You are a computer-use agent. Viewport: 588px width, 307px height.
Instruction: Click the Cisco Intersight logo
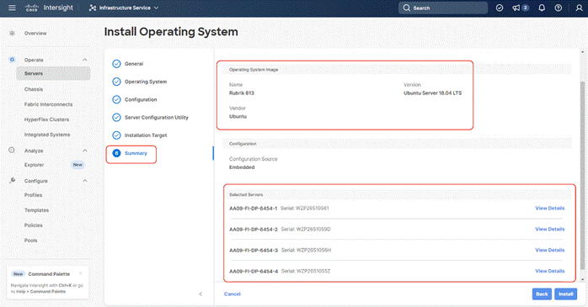click(x=49, y=8)
